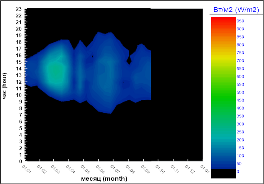
Task: Click legend value 800
Action: (240, 45)
